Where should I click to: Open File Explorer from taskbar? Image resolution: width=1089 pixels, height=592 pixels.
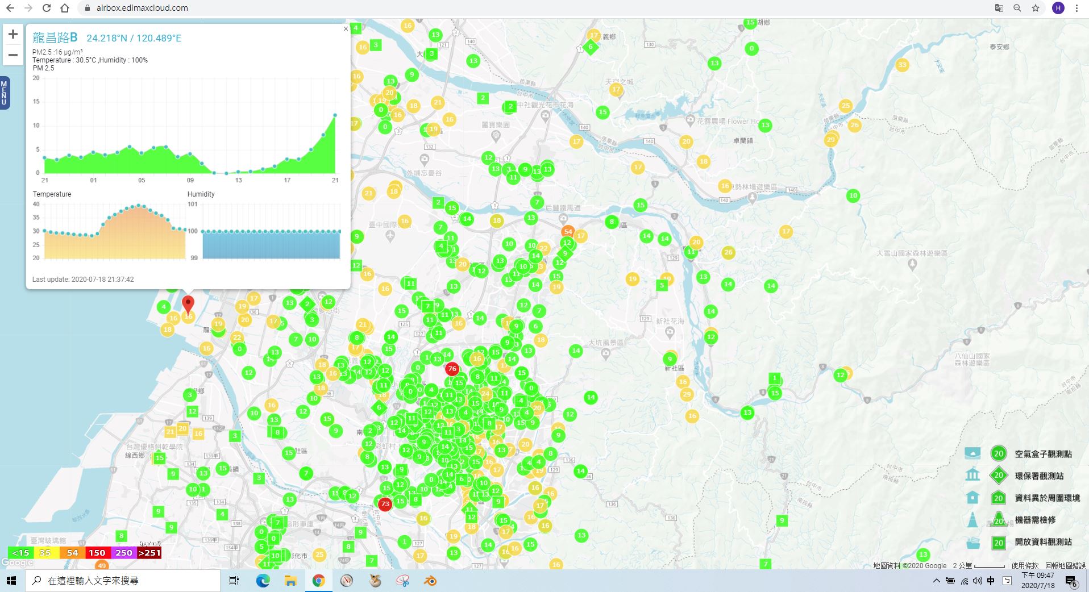(x=290, y=581)
